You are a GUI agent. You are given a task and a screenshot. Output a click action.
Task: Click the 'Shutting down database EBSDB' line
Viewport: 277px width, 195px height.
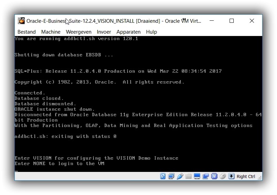click(64, 55)
